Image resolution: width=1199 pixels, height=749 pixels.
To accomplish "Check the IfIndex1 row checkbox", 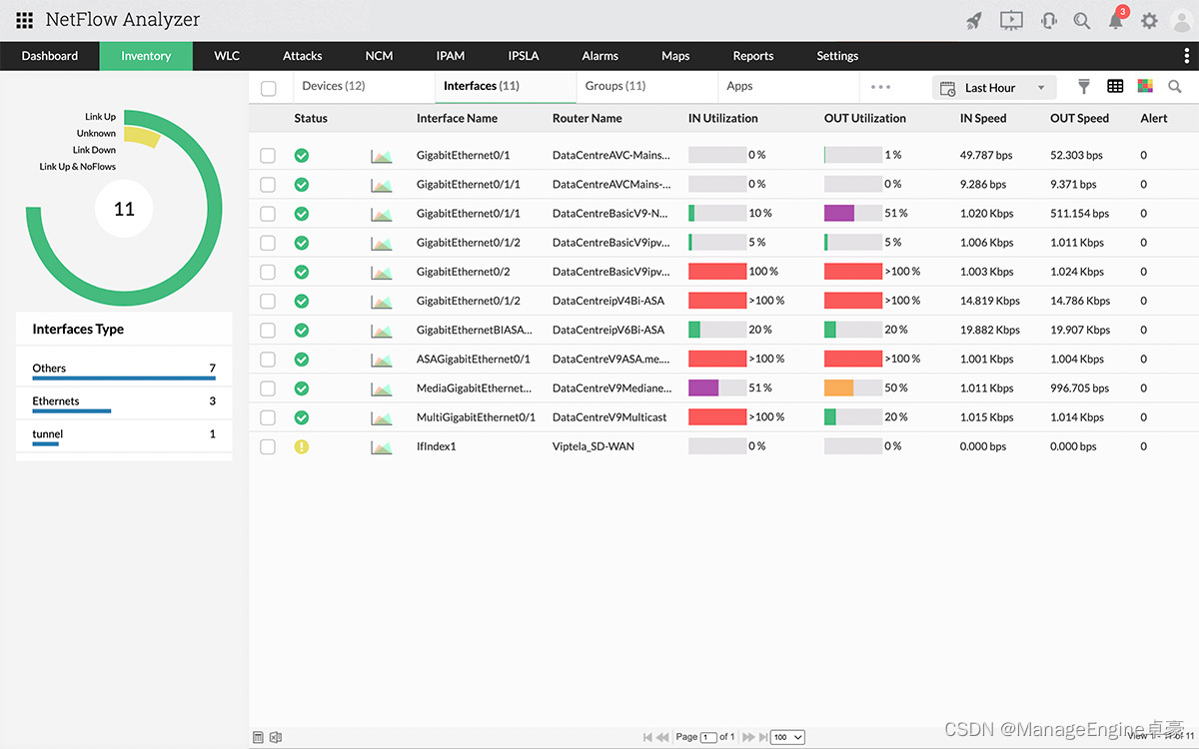I will (268, 446).
